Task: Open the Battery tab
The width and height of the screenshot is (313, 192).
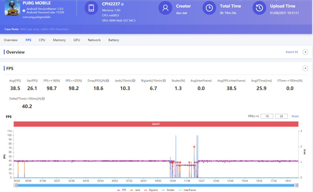Action: click(114, 40)
